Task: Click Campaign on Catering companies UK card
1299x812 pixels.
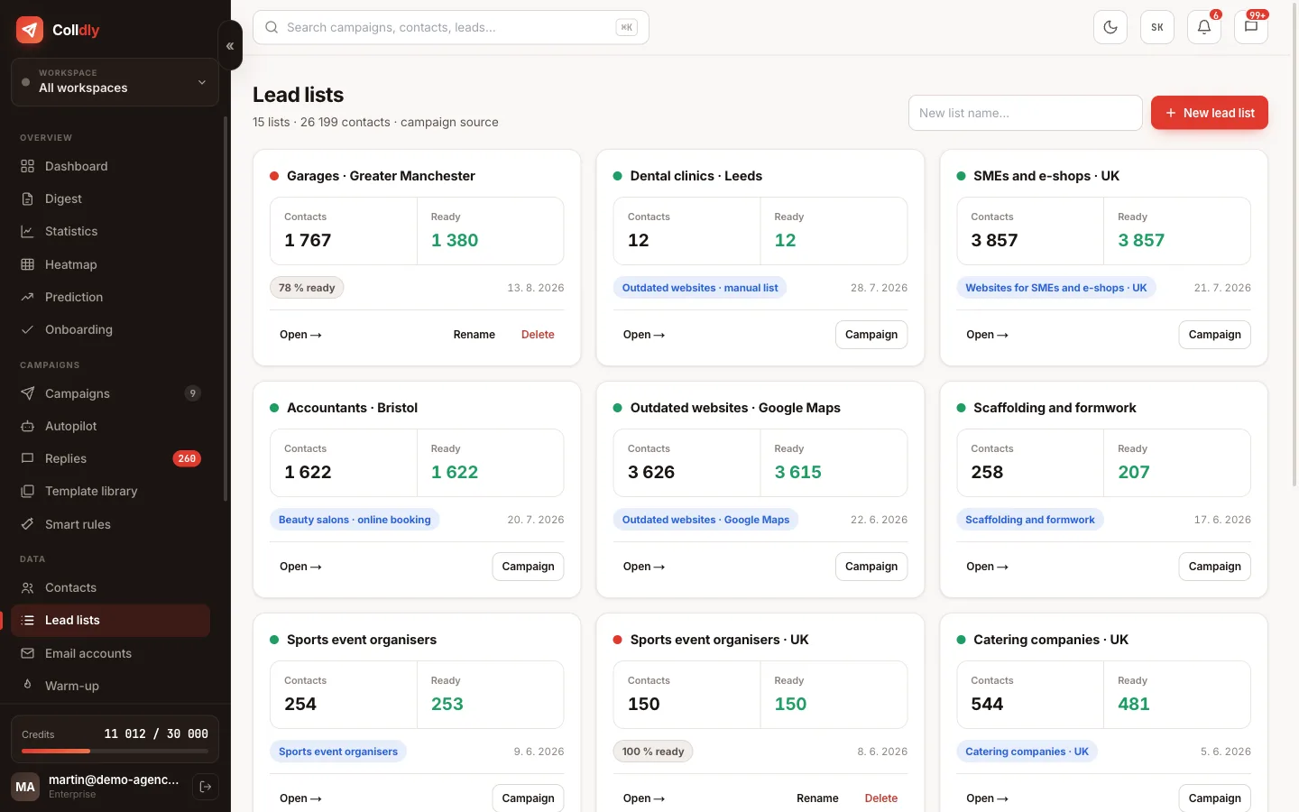Action: pyautogui.click(x=1214, y=798)
